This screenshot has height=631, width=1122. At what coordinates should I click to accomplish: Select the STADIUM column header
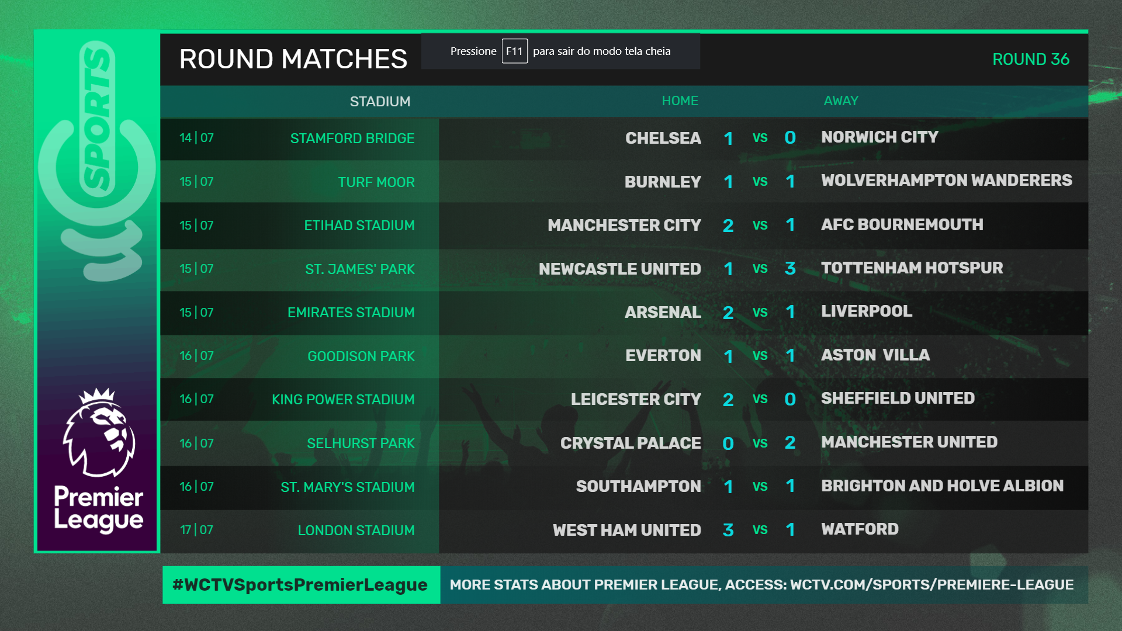pyautogui.click(x=380, y=102)
